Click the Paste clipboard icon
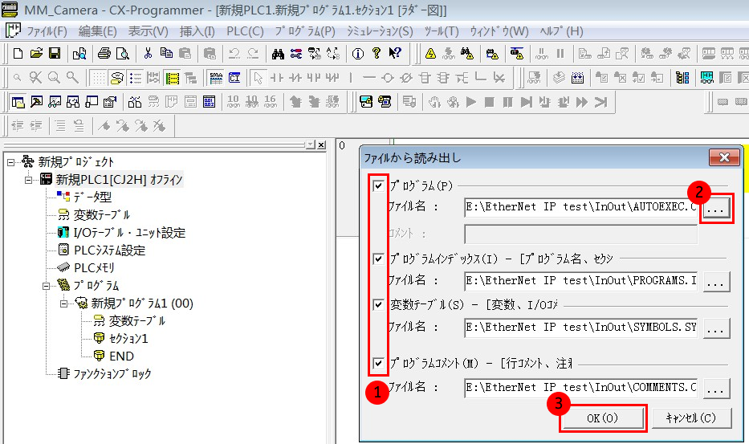749x444 pixels. [185, 54]
